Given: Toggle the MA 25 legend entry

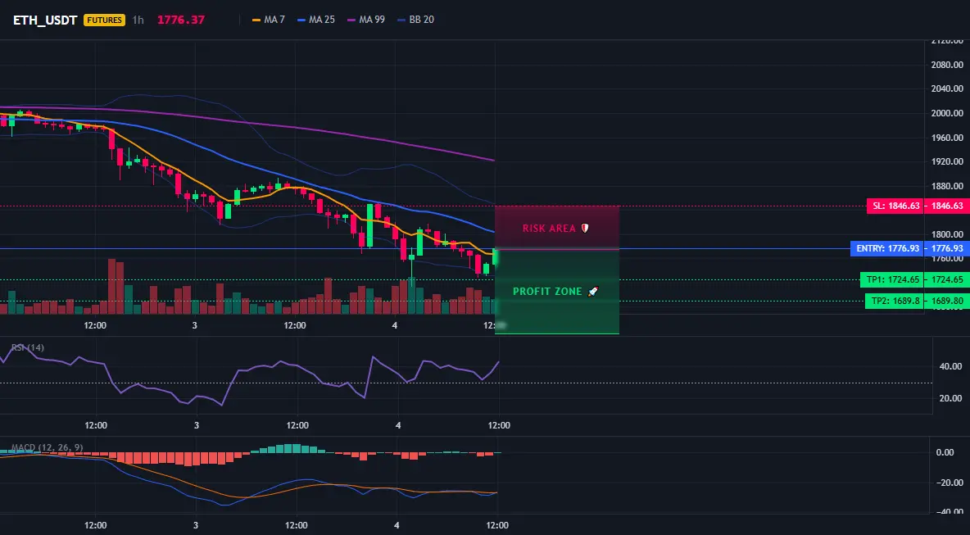Looking at the screenshot, I should pos(316,20).
